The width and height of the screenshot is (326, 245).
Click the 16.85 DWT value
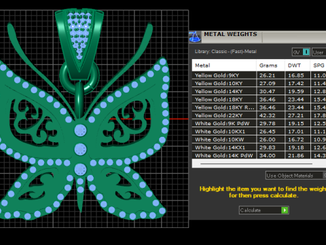tap(296, 76)
